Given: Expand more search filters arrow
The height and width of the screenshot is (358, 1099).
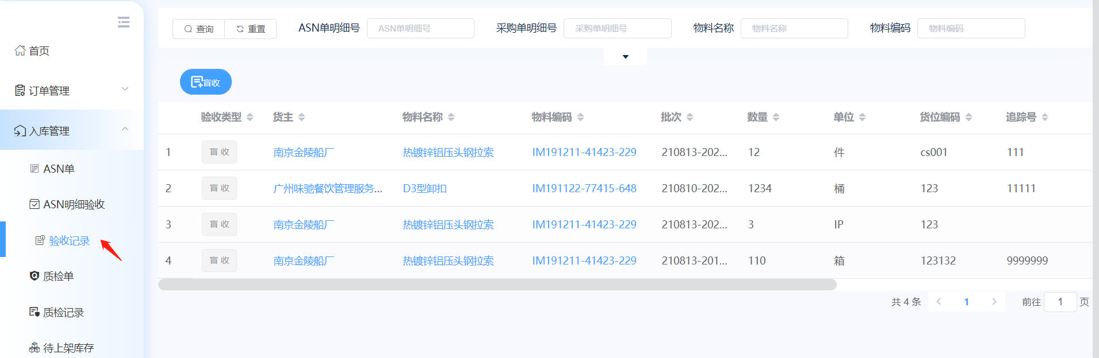Looking at the screenshot, I should tap(625, 57).
